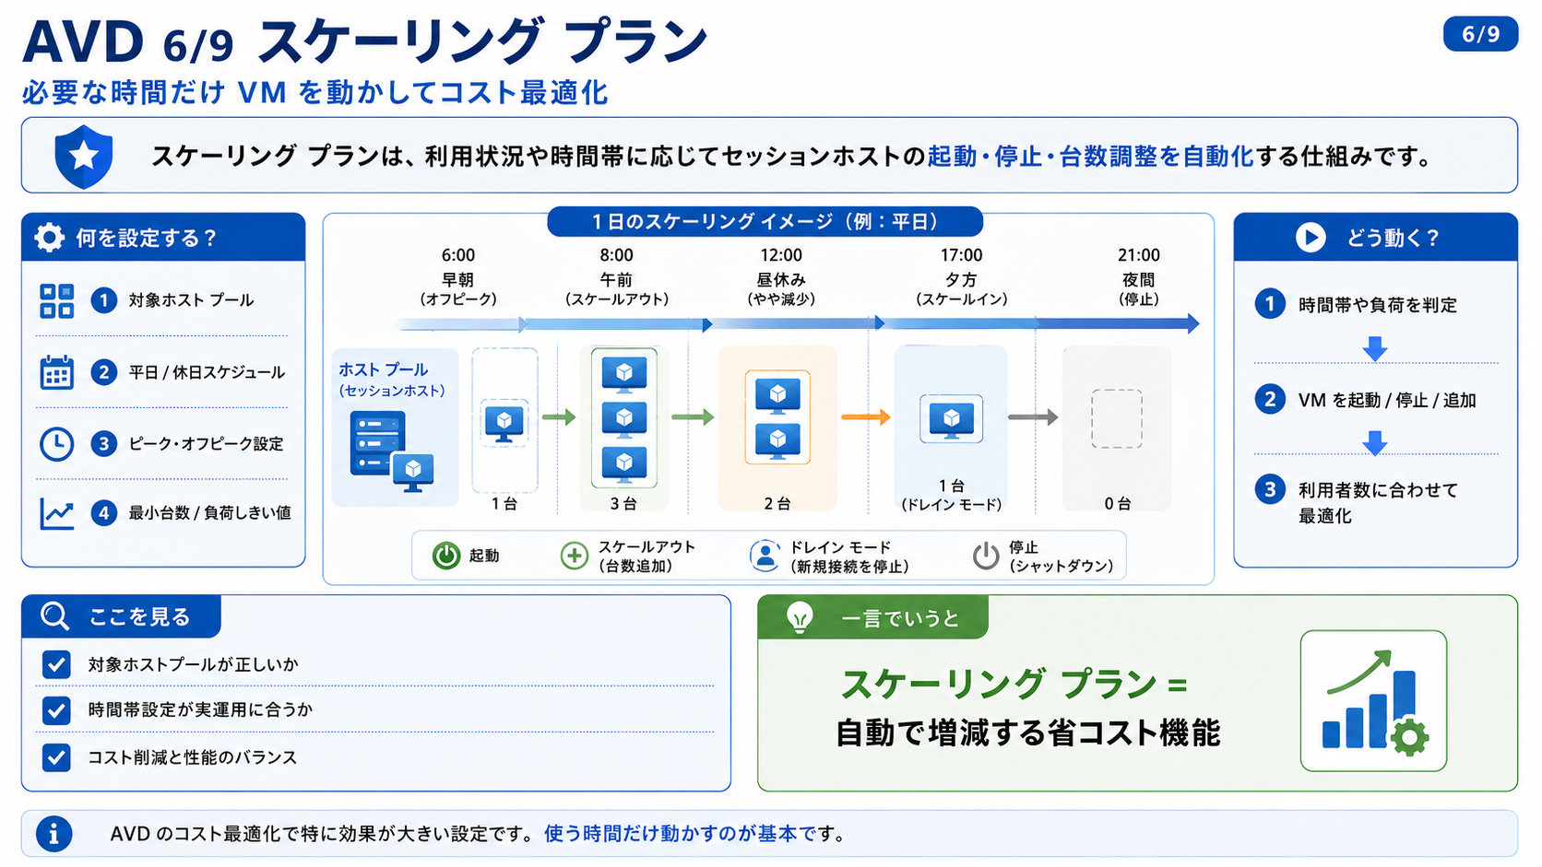Click the 一言でいうと section tab
Screen dimensions: 1542x867
tap(872, 617)
